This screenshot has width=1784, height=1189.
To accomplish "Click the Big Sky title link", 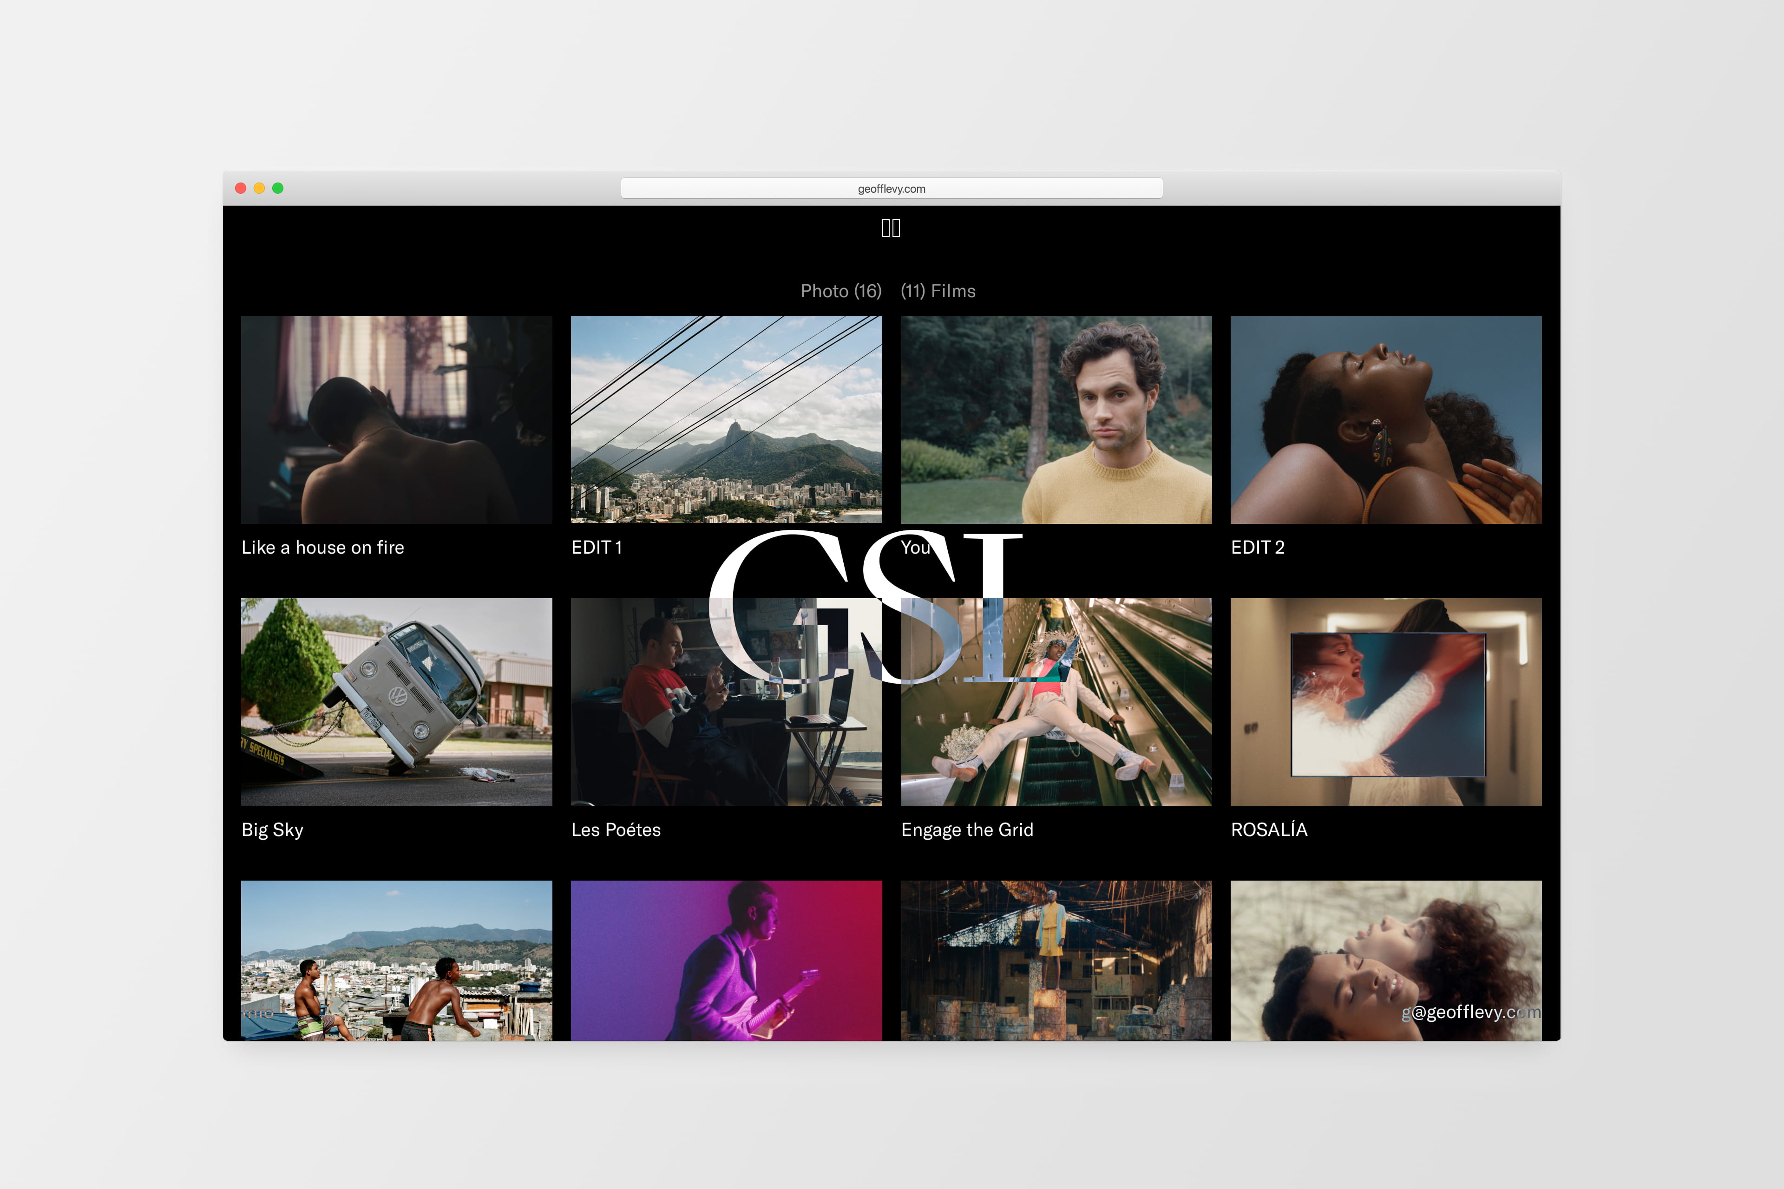I will (272, 830).
